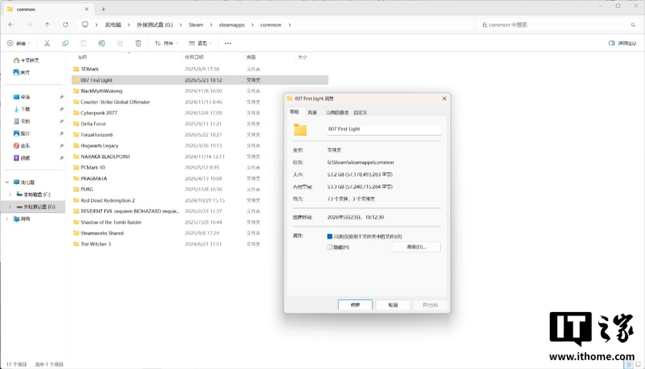Toggle the read-only attribute checkbox
The width and height of the screenshot is (645, 369).
click(330, 236)
